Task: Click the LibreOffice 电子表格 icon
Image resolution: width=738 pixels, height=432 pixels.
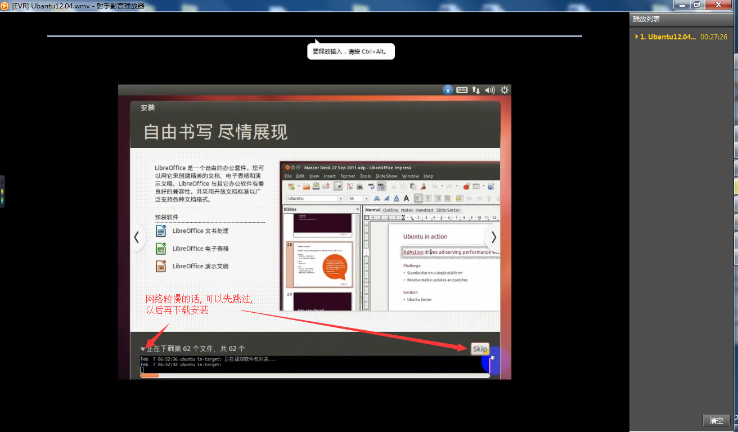Action: 161,248
